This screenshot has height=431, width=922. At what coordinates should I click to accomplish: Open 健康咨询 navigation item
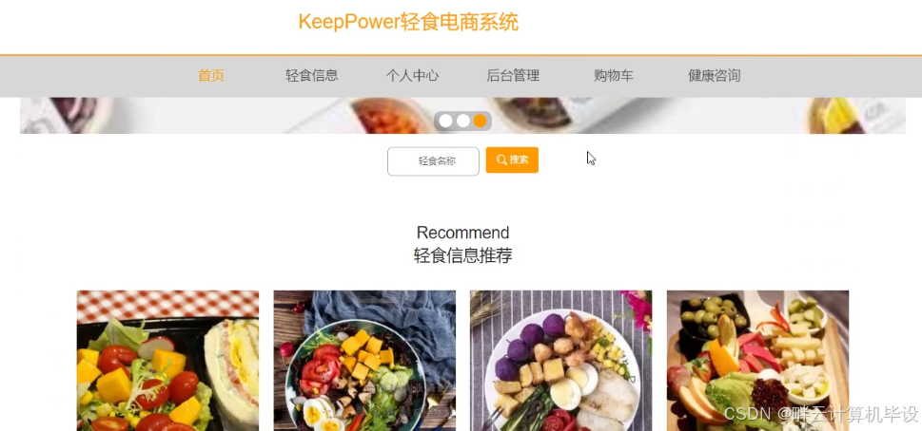pos(714,76)
